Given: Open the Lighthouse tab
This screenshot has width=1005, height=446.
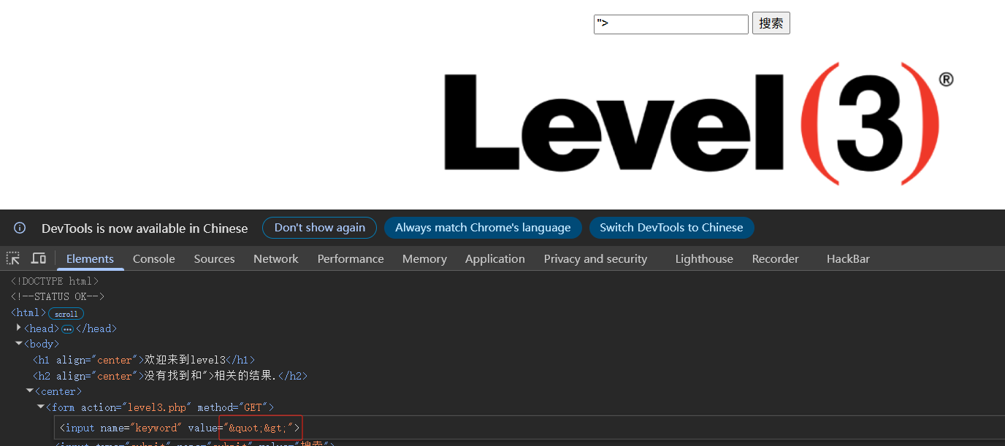Looking at the screenshot, I should click(704, 258).
